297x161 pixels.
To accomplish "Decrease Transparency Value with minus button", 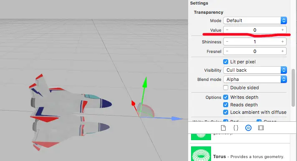I will pyautogui.click(x=227, y=30).
